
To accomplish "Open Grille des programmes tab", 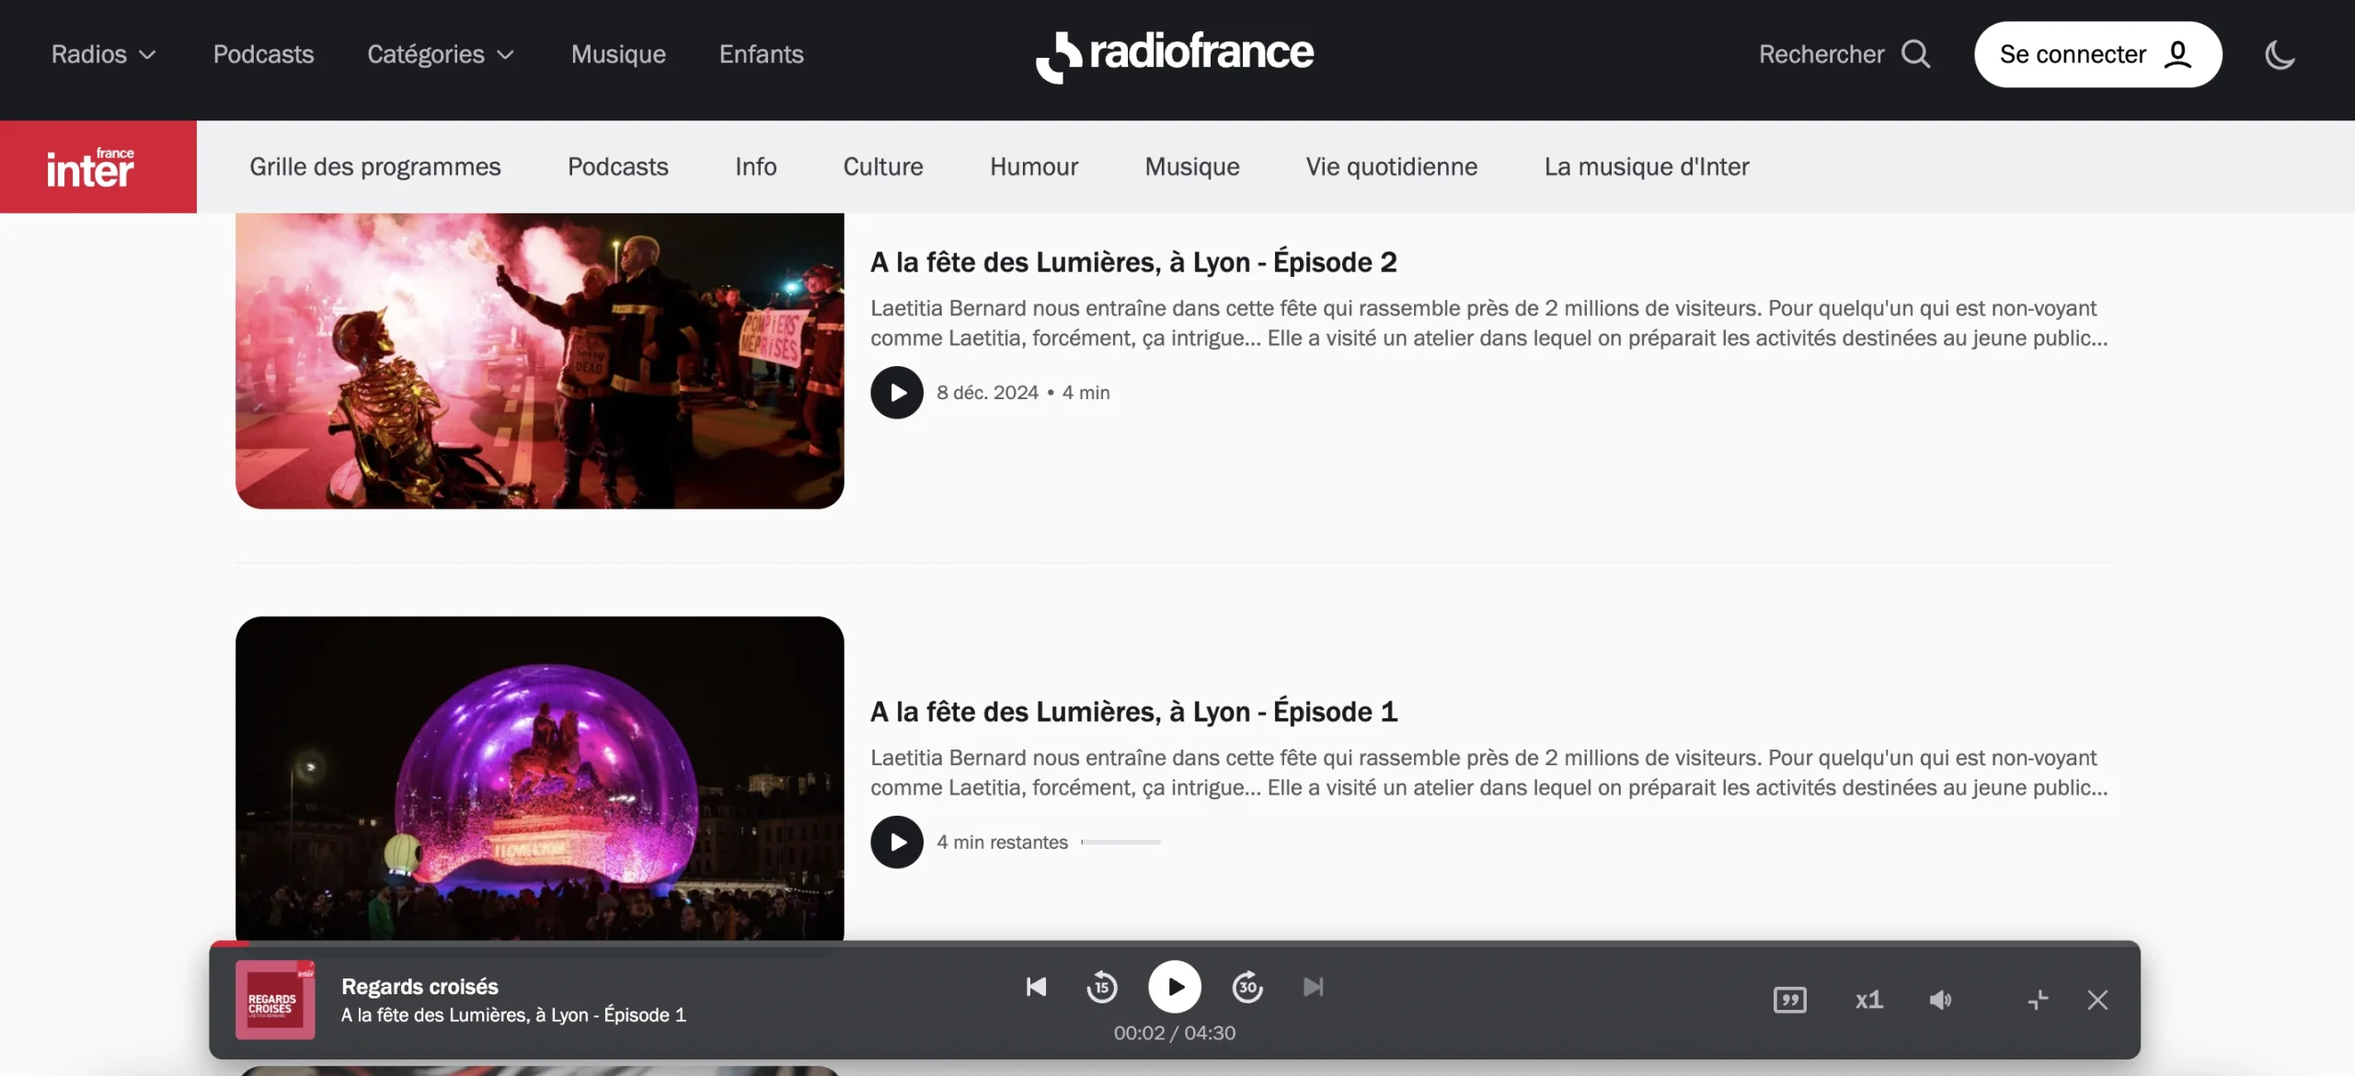I will click(374, 166).
